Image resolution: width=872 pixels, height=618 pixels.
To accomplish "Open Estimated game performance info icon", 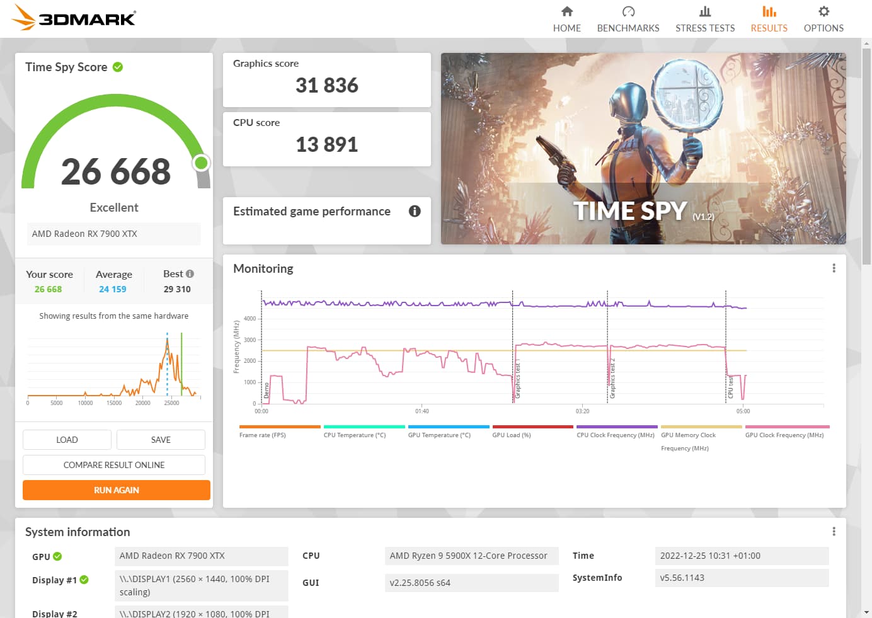I will tap(415, 211).
